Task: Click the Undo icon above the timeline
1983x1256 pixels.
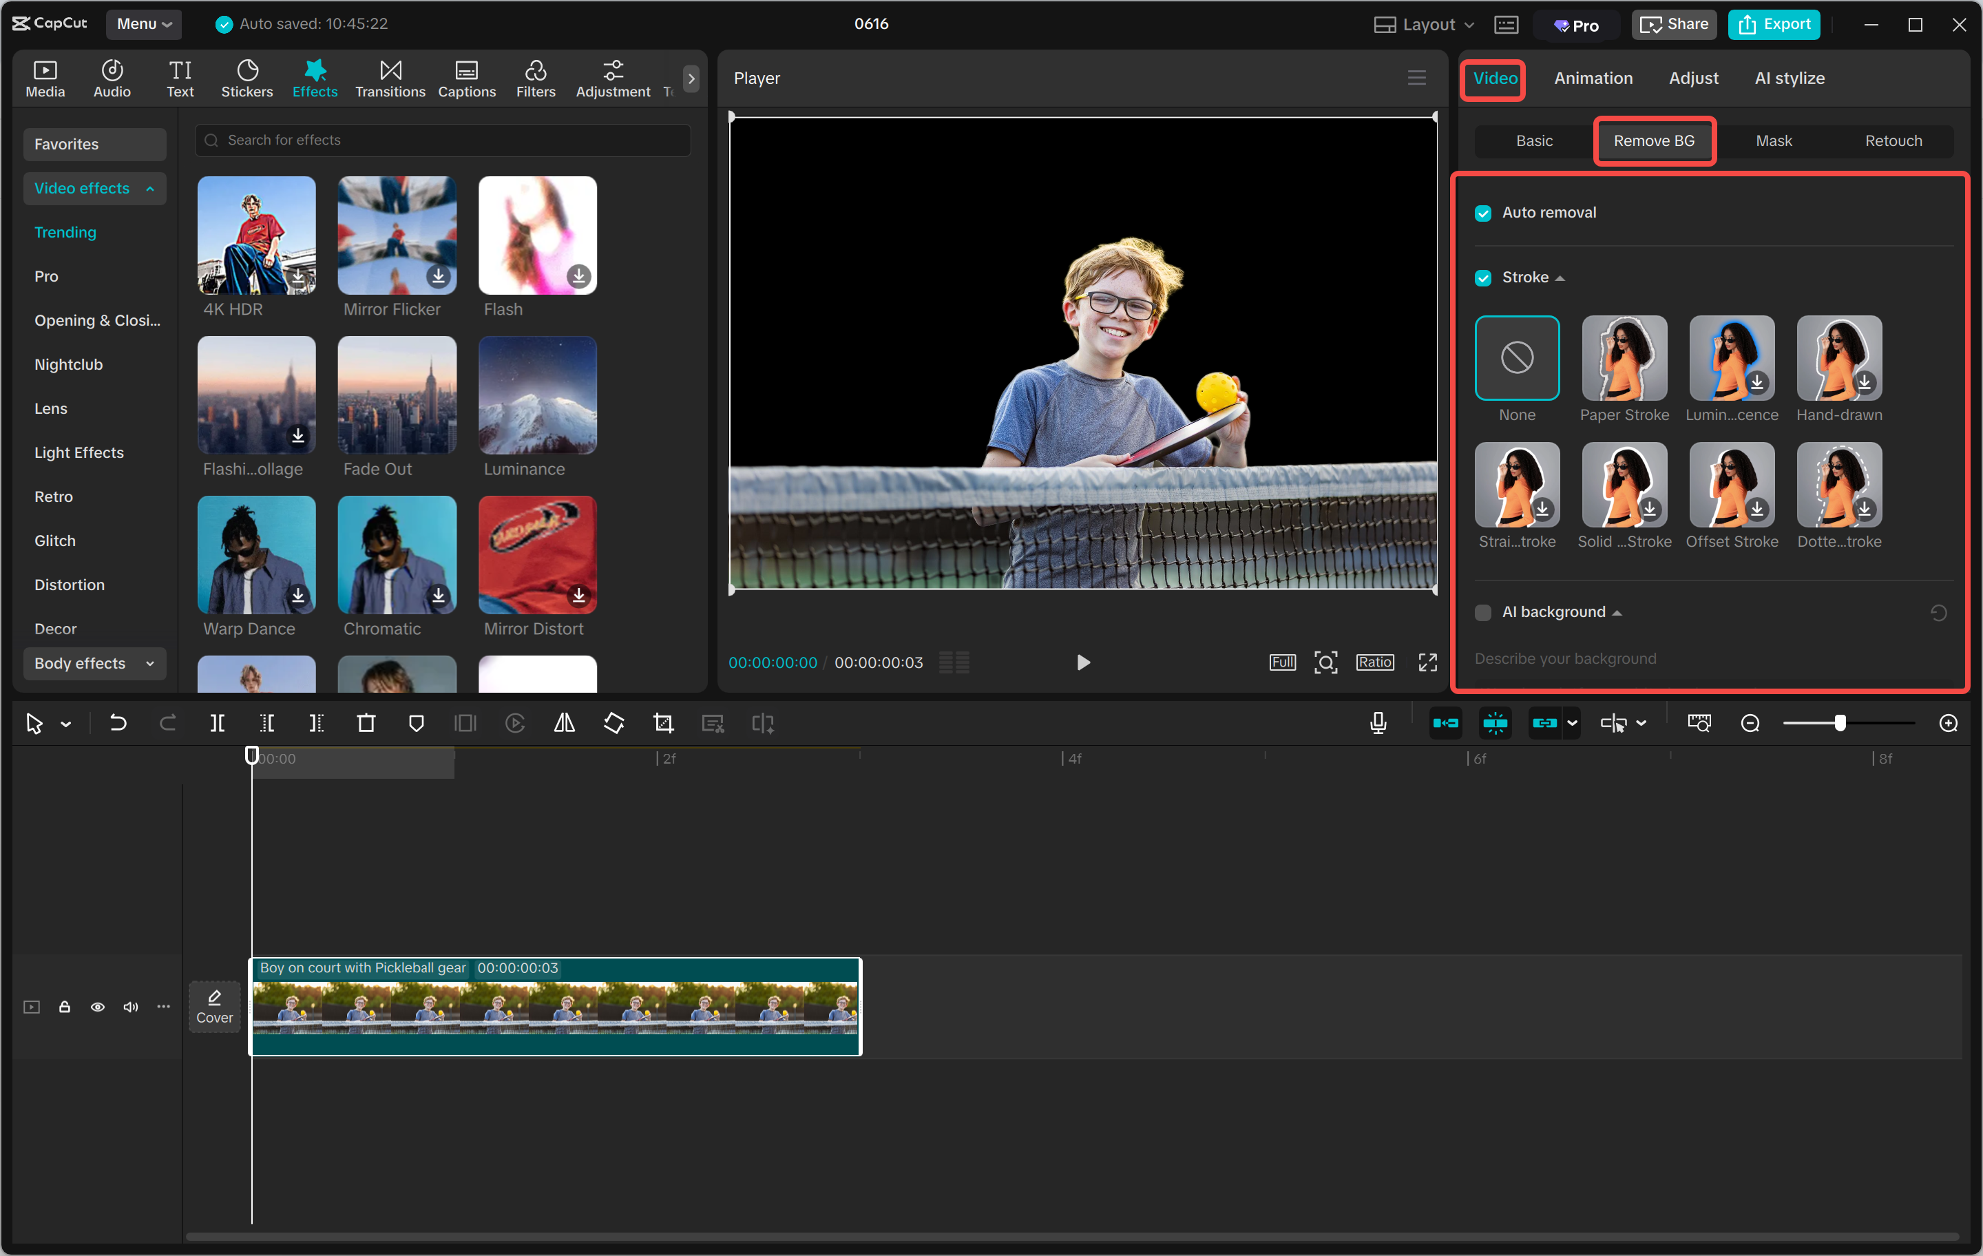Action: pos(118,723)
